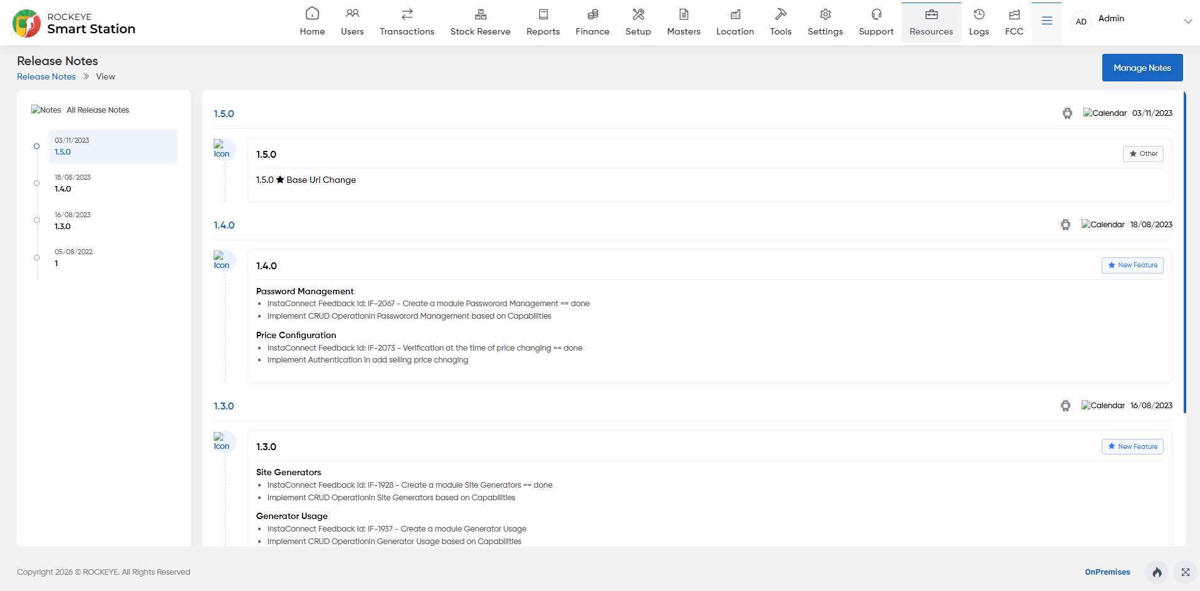Select the Resources tab in the navbar
Viewport: 1200px width, 591px height.
pyautogui.click(x=931, y=22)
